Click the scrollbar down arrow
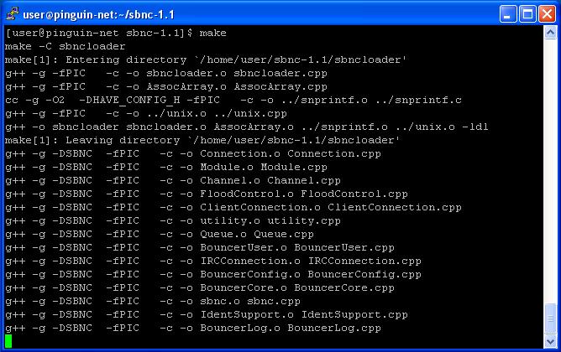This screenshot has height=352, width=561. [550, 341]
